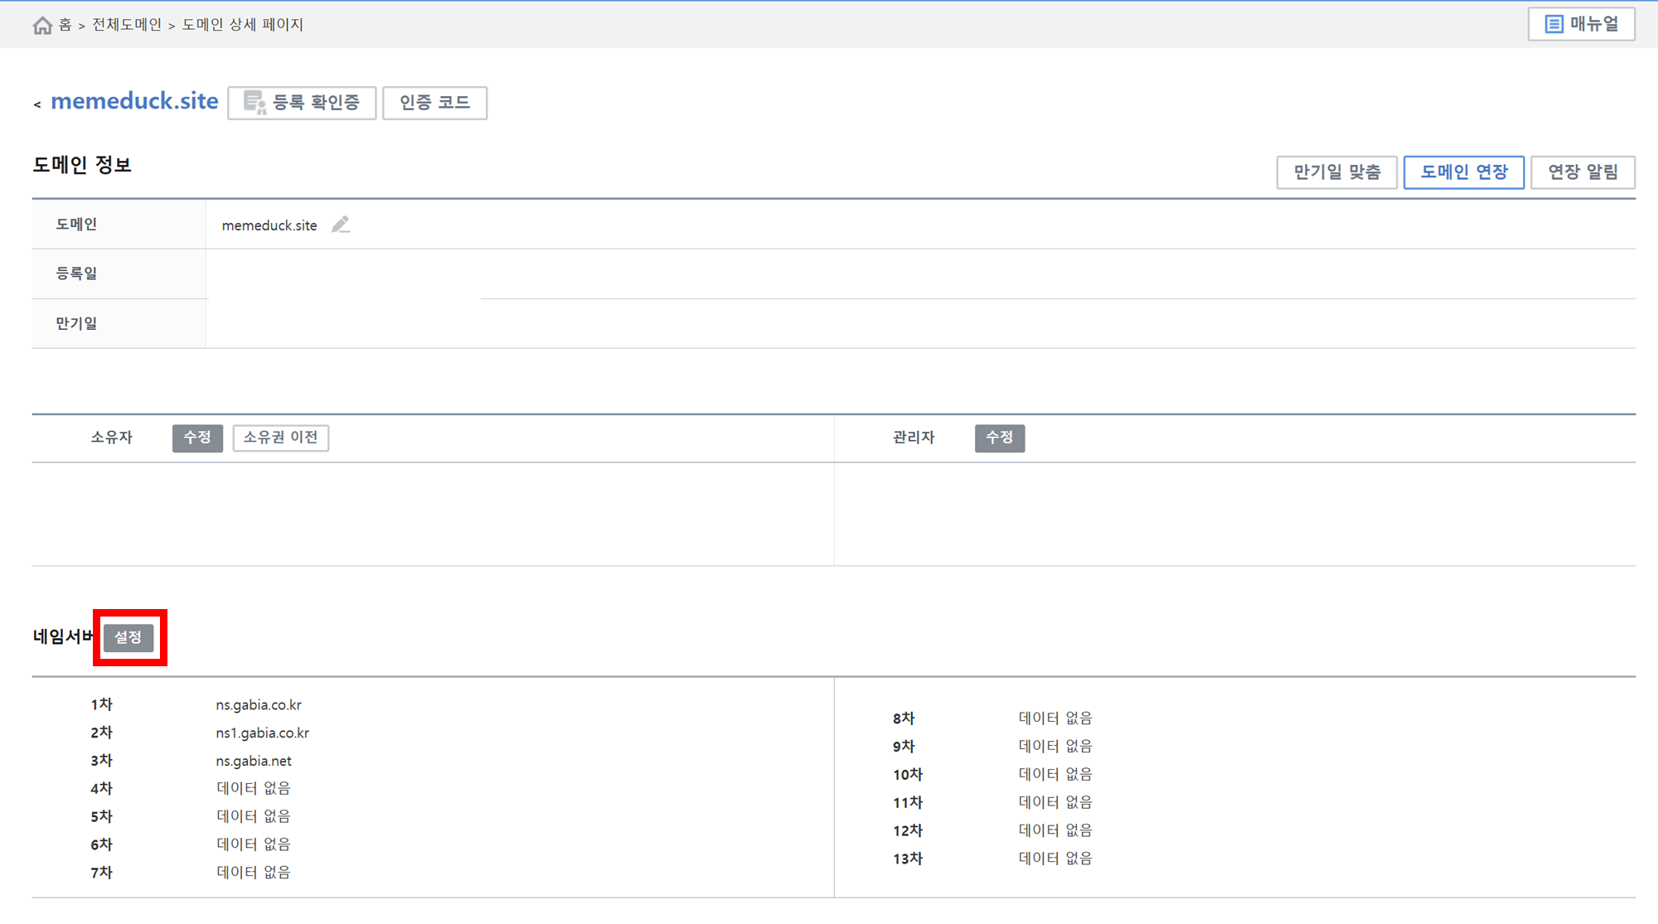Open the 홈 breadcrumb link
1658x924 pixels.
pos(65,25)
